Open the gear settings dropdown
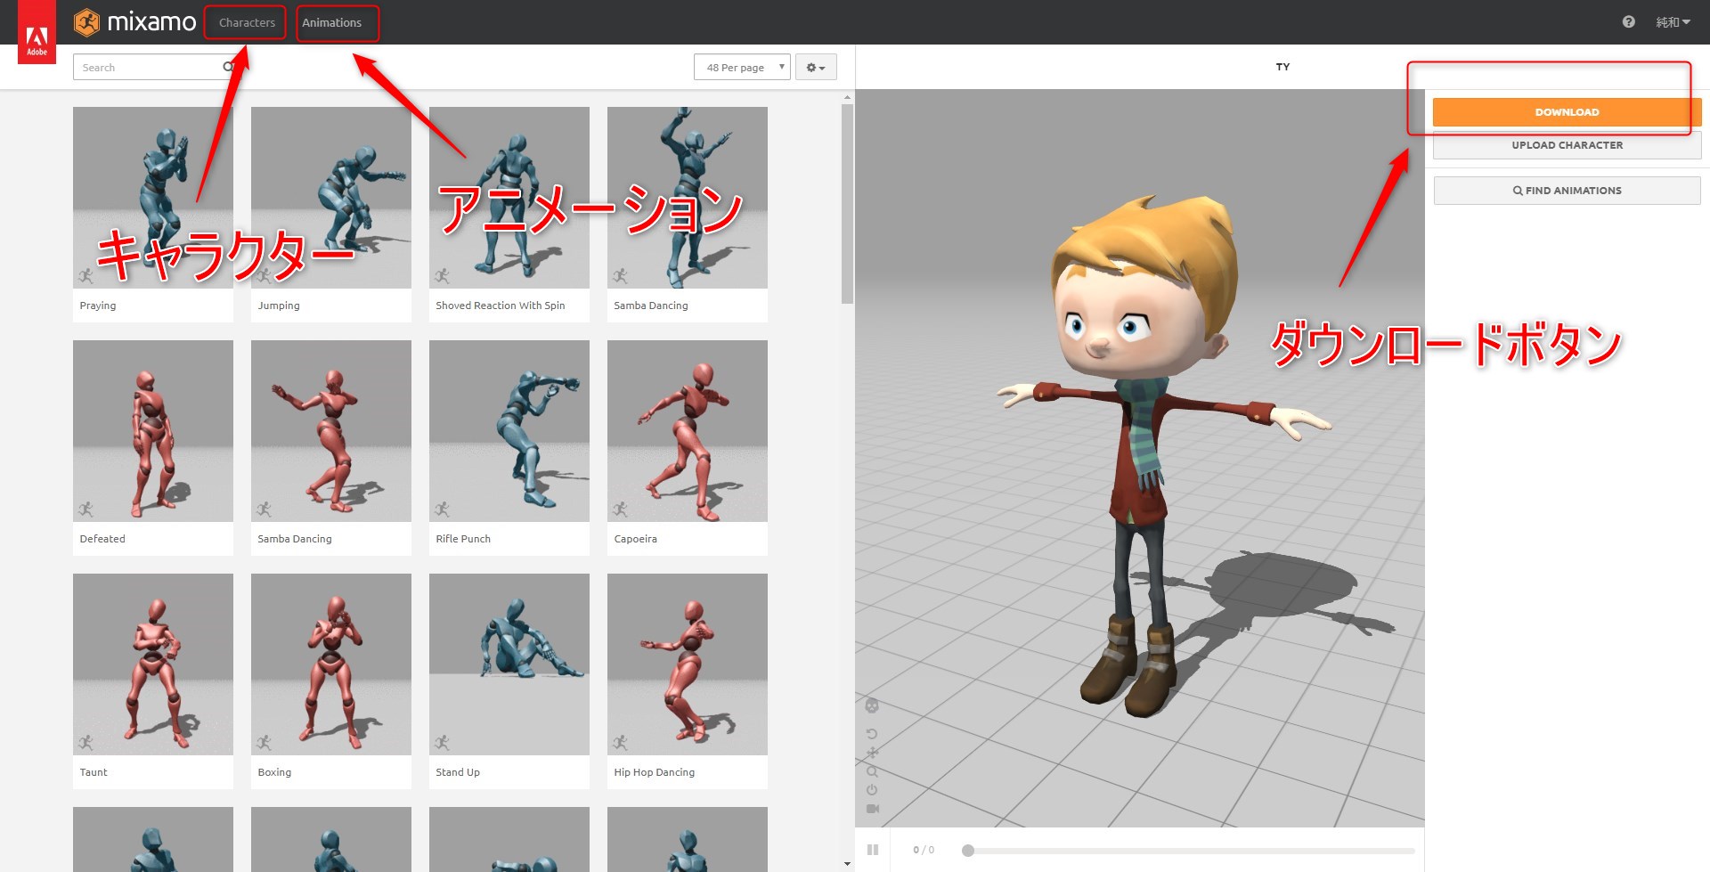 pos(816,67)
